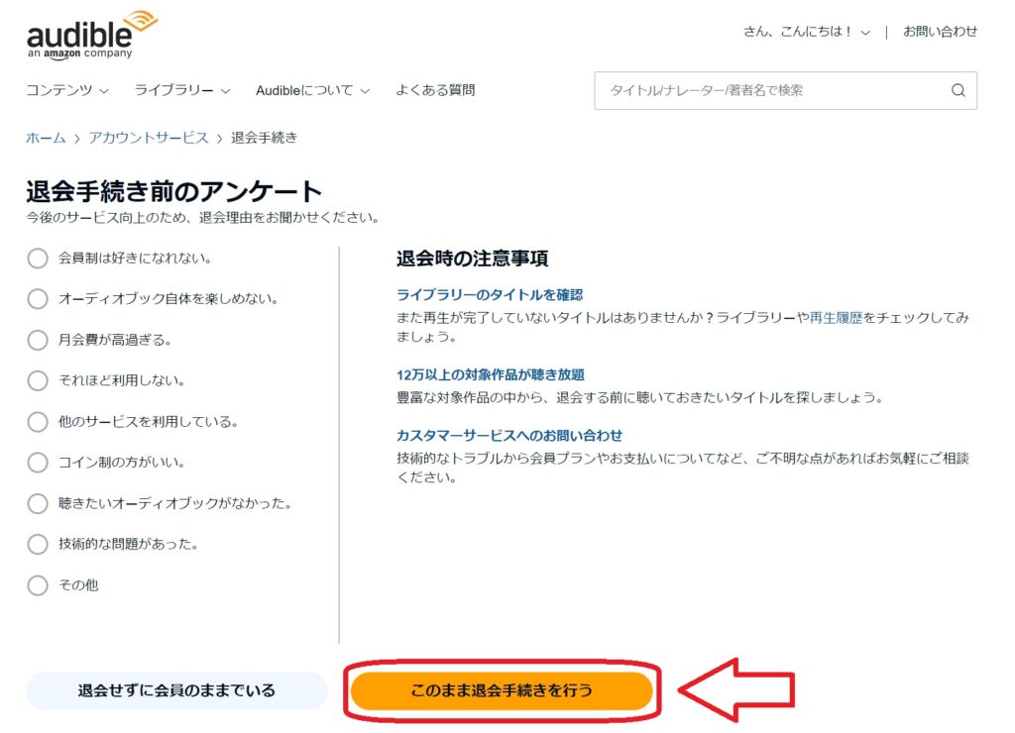This screenshot has height=733, width=1015.
Task: Open the account greeting dropdown
Action: coord(807,32)
